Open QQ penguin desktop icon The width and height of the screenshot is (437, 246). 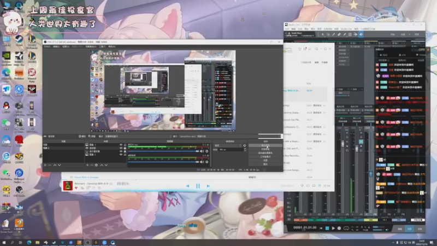pos(6,107)
